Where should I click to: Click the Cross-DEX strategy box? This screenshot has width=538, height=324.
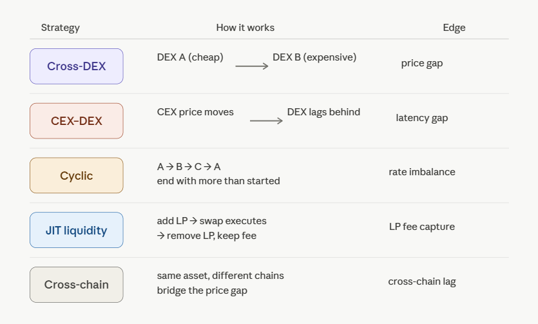point(77,66)
